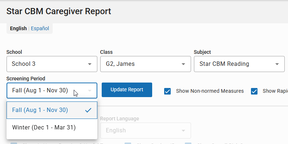Choose the Winter (Dec 1 - Mar 31) option

52,127
